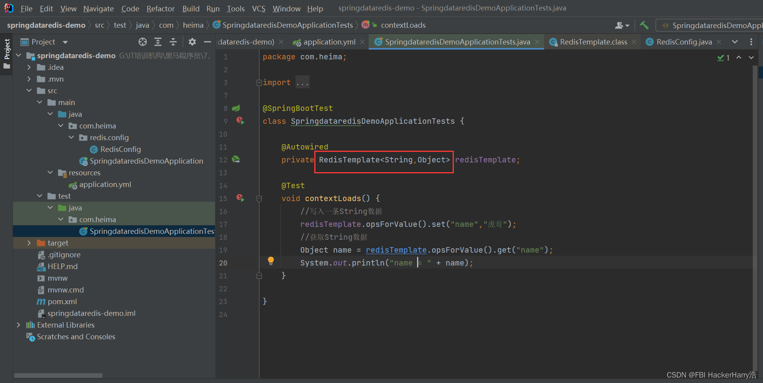Fold the contextLoads method body on line 15
This screenshot has height=383, width=763.
click(259, 198)
